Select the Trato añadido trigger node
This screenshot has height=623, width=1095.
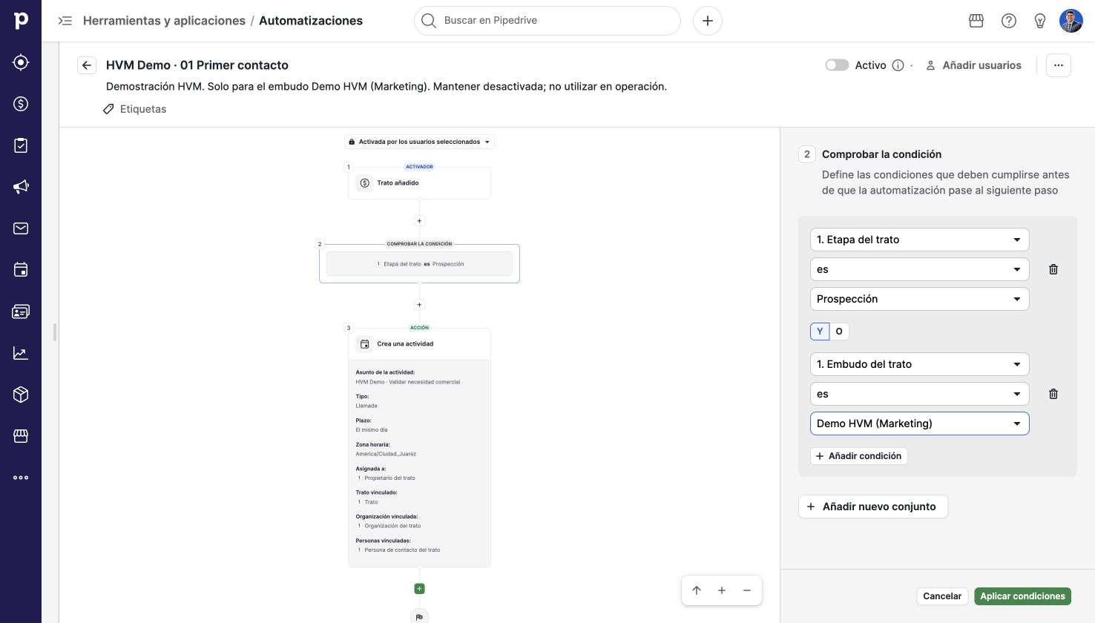(419, 183)
